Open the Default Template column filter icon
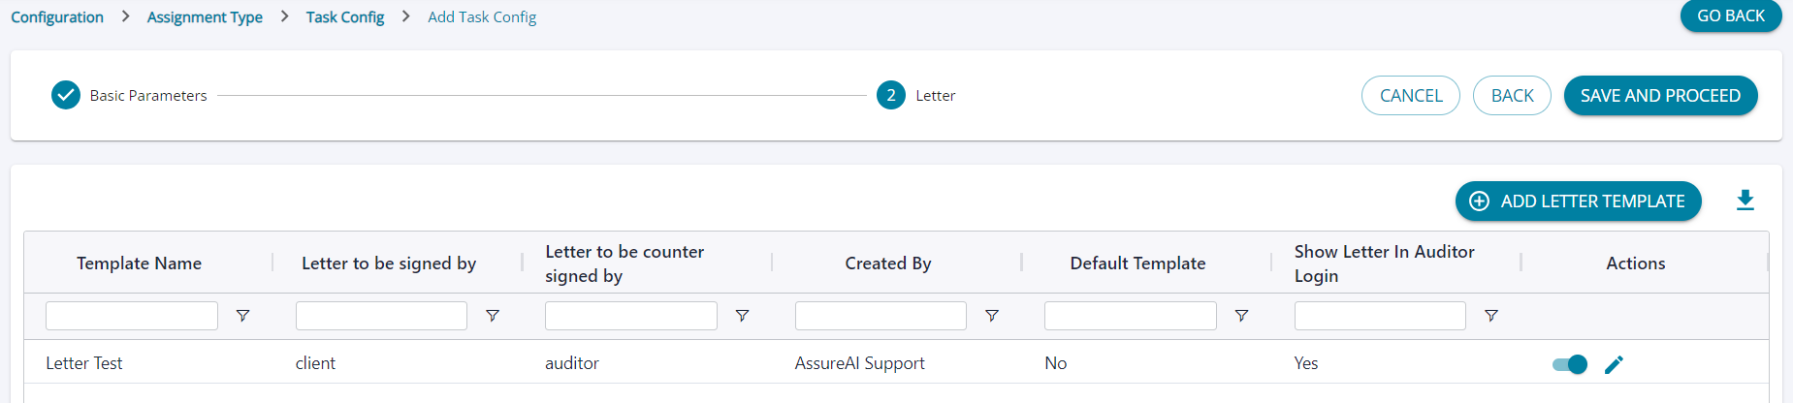 click(1241, 316)
